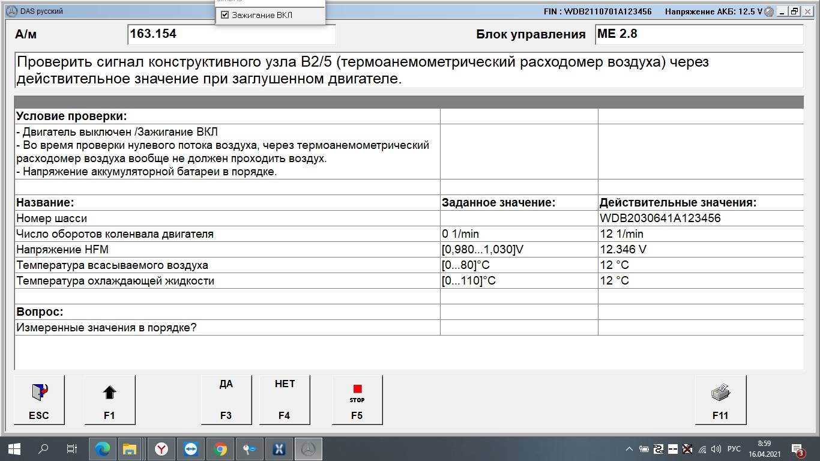This screenshot has width=820, height=461.
Task: Click the actual value 12.346 V
Action: pos(623,250)
